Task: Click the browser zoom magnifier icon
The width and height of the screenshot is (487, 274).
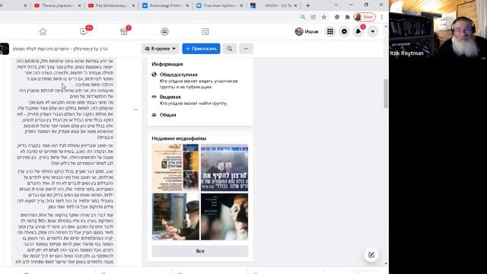Action: coord(303,17)
